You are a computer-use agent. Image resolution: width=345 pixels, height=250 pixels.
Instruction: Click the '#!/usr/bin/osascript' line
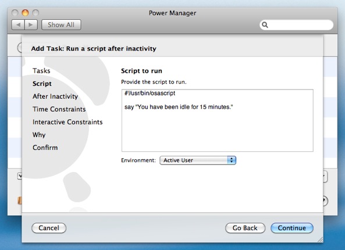pos(150,93)
